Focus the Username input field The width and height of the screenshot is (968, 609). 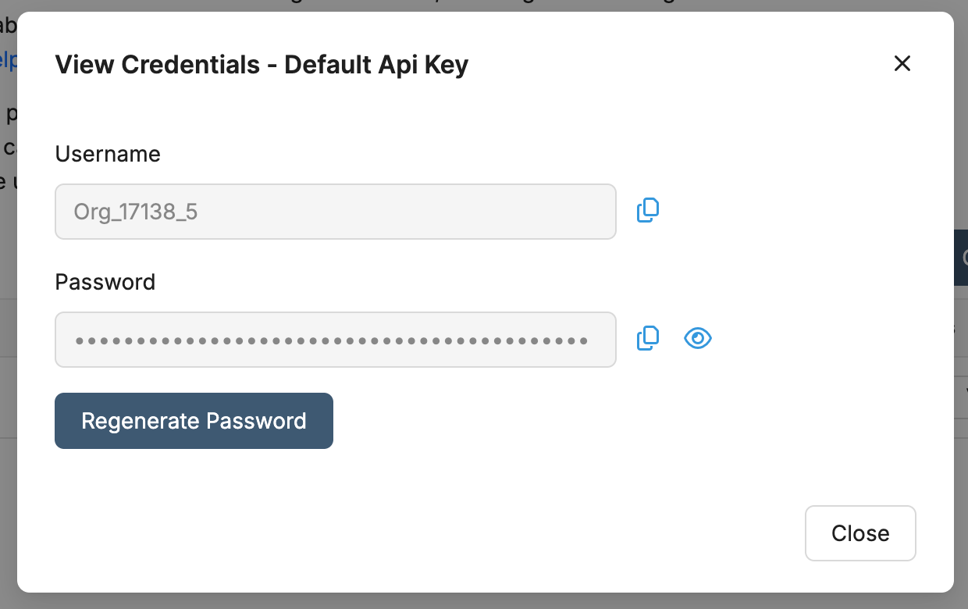coord(336,212)
